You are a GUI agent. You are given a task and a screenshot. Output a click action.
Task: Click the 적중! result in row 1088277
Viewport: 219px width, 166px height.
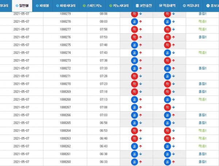click(x=202, y=29)
